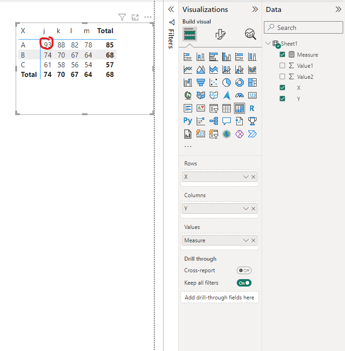Screen dimensions: 345x351
Task: Collapse the Data pane chevrons
Action: pyautogui.click(x=338, y=9)
